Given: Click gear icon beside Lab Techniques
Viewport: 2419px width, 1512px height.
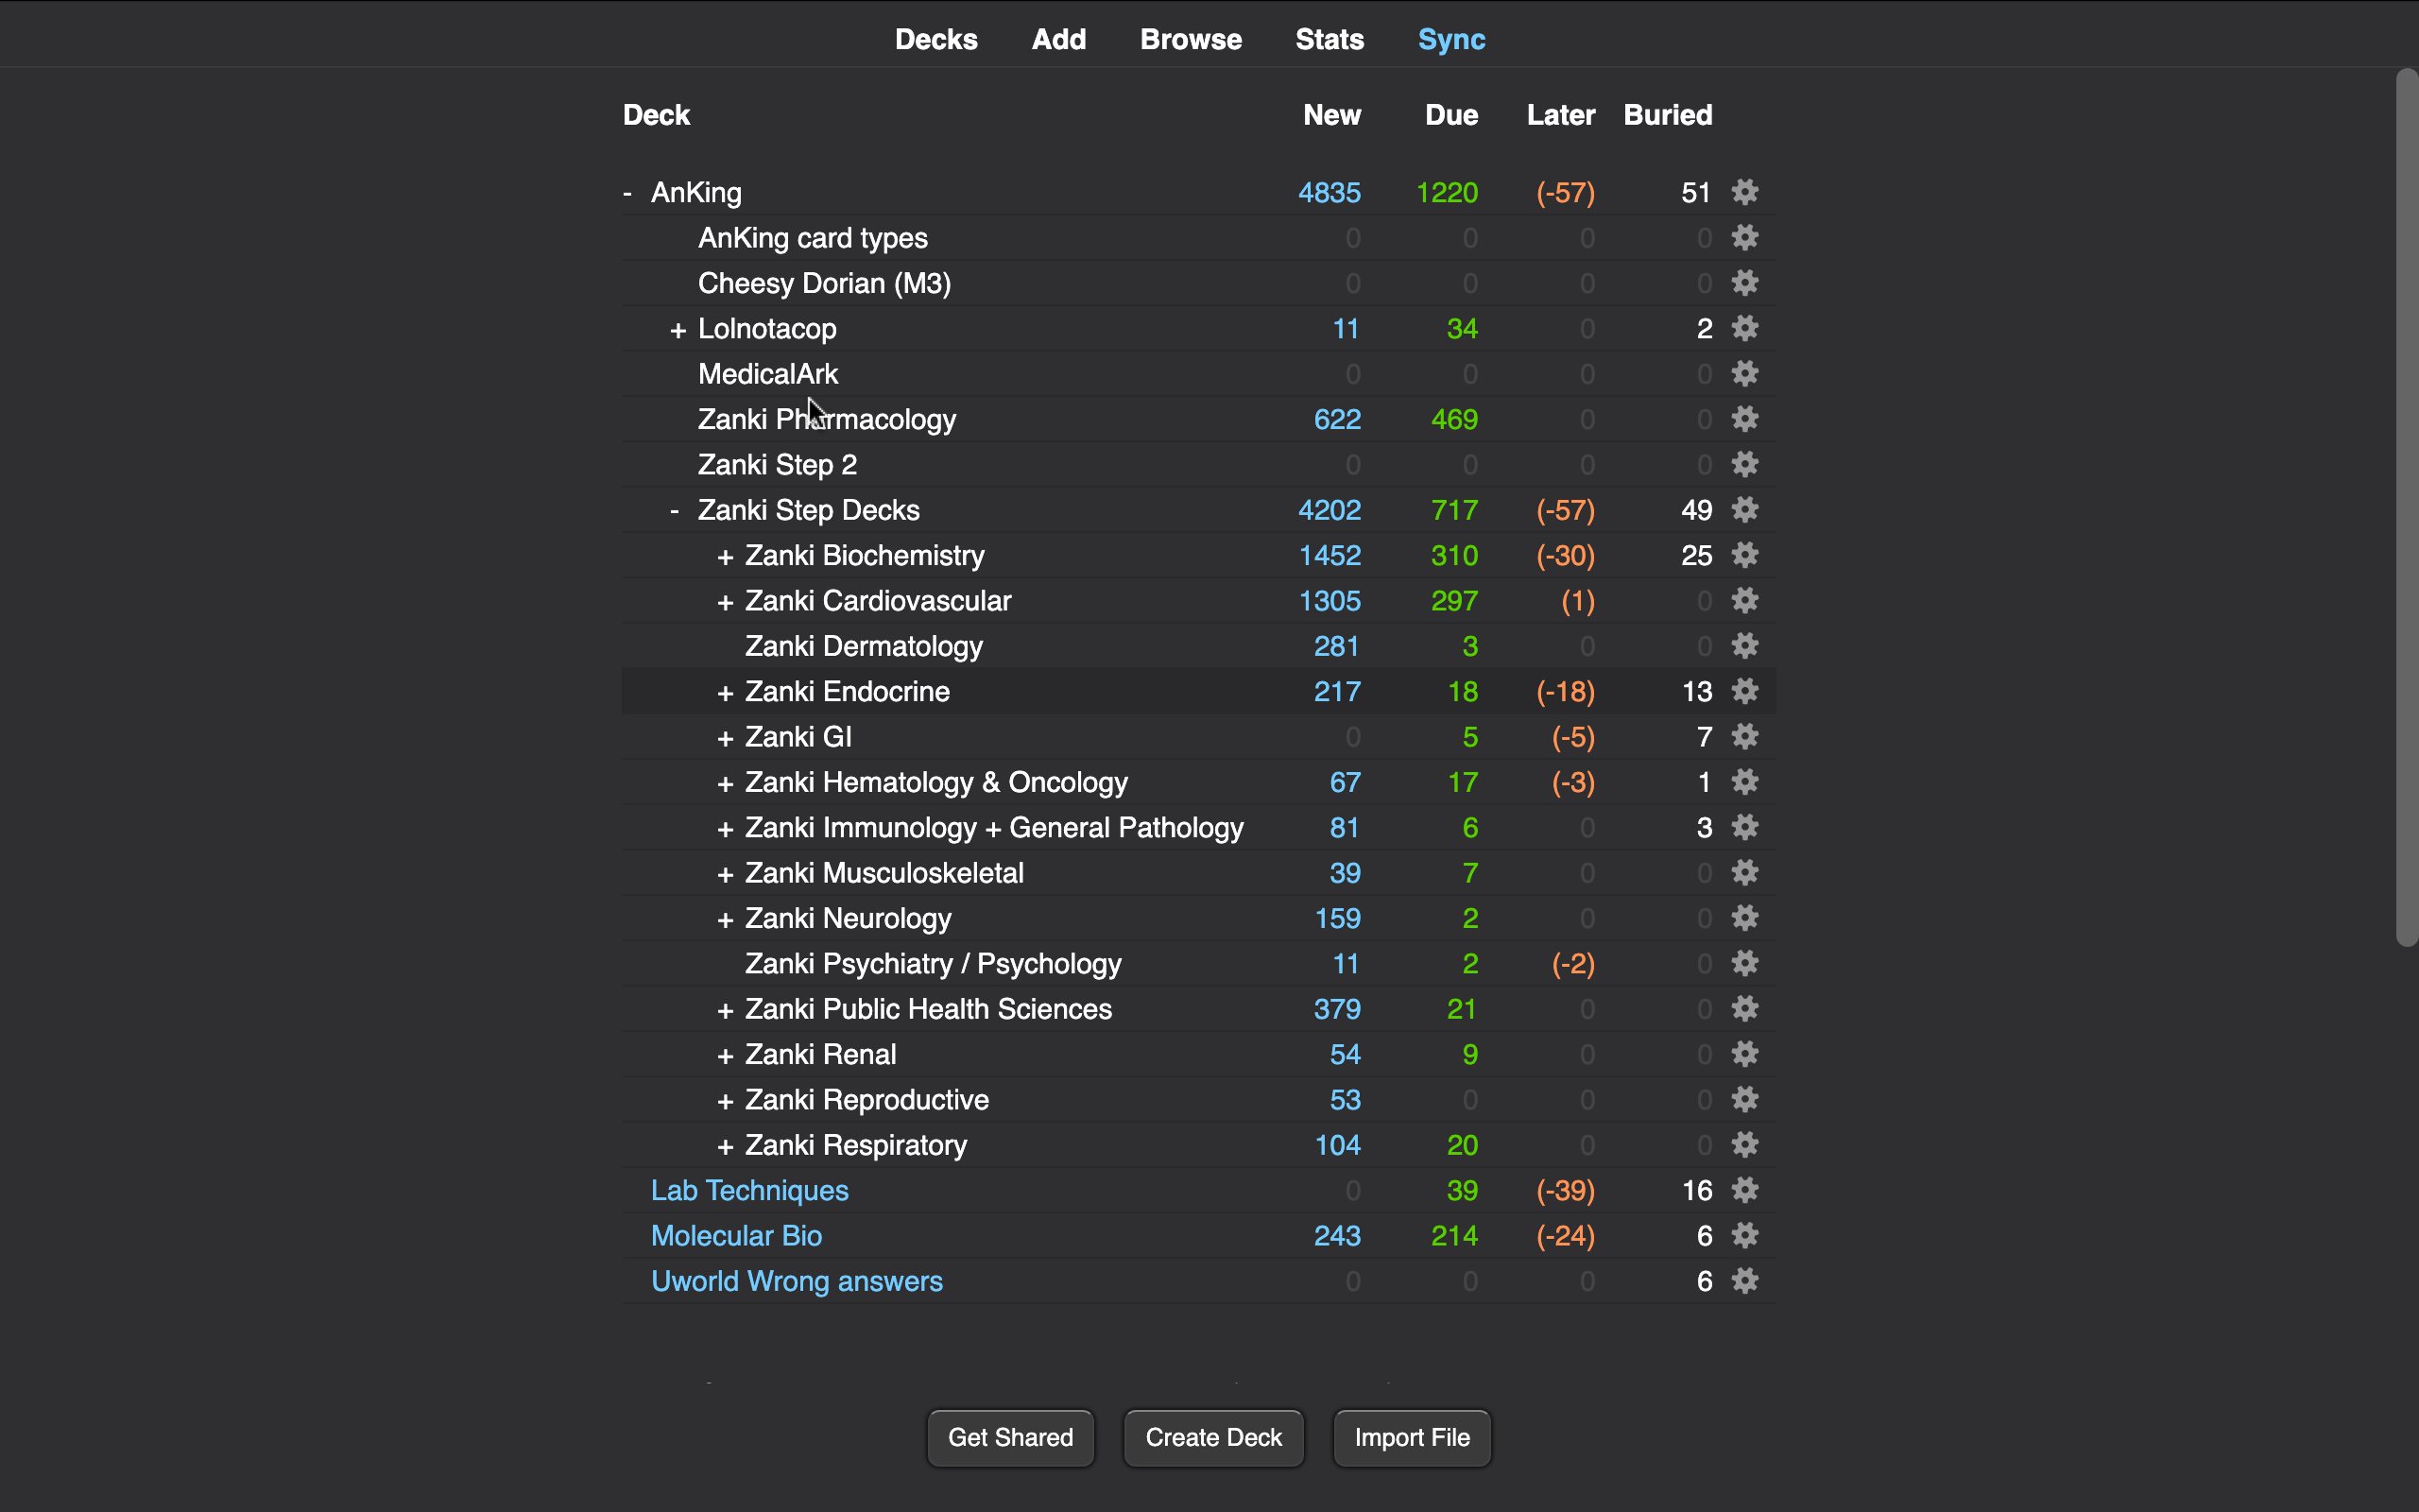Looking at the screenshot, I should coord(1744,1190).
